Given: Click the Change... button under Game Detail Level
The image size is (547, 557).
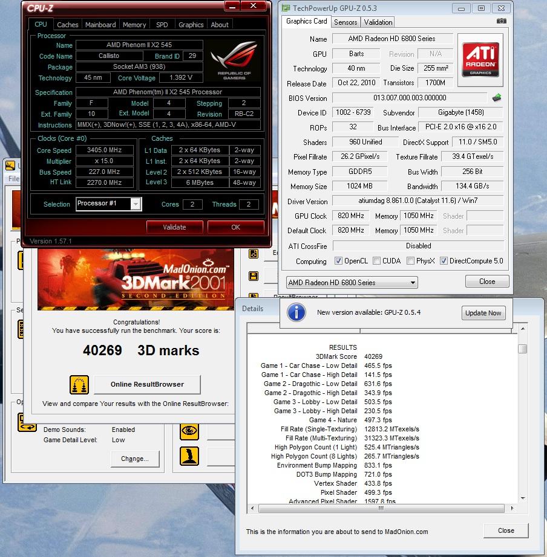Looking at the screenshot, I should click(x=135, y=459).
